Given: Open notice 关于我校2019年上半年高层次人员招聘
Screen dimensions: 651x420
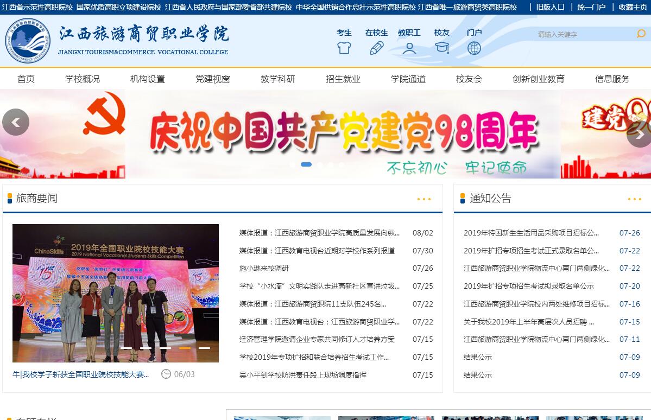Looking at the screenshot, I should click(528, 322).
